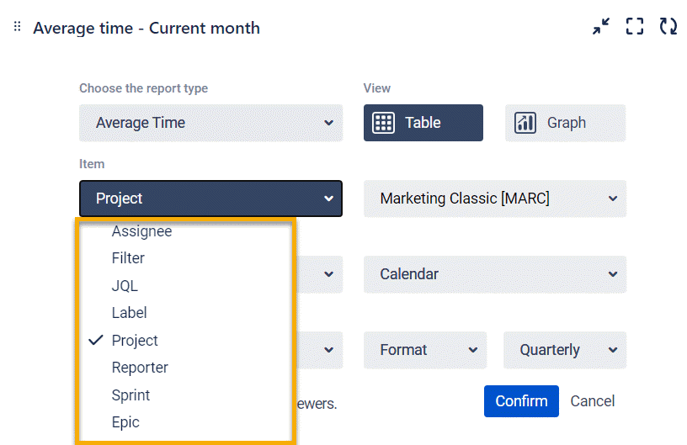
Task: Switch to Table view
Action: [x=423, y=123]
